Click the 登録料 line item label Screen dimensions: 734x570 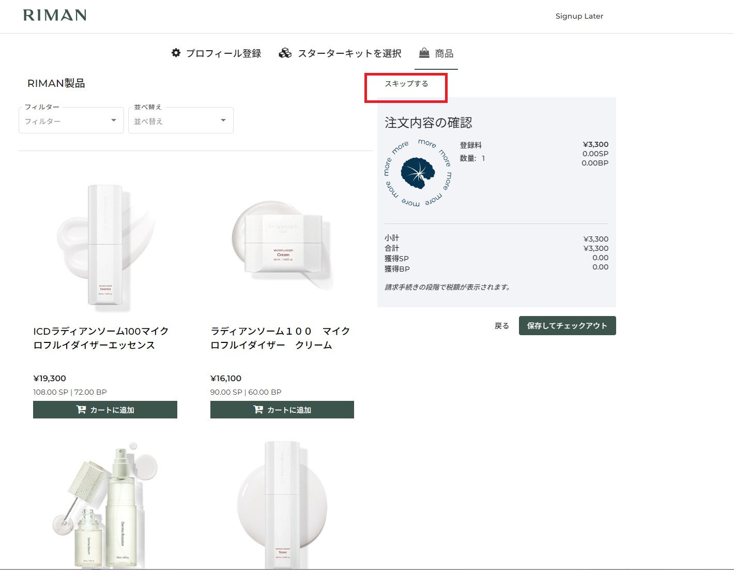coord(471,145)
